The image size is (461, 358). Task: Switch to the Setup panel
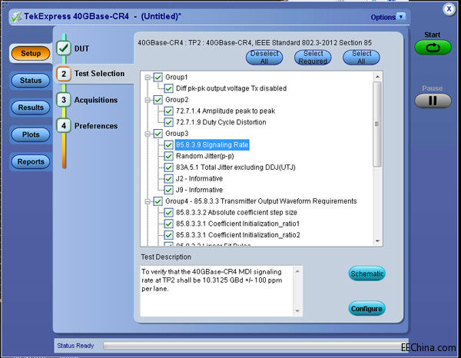tap(31, 54)
